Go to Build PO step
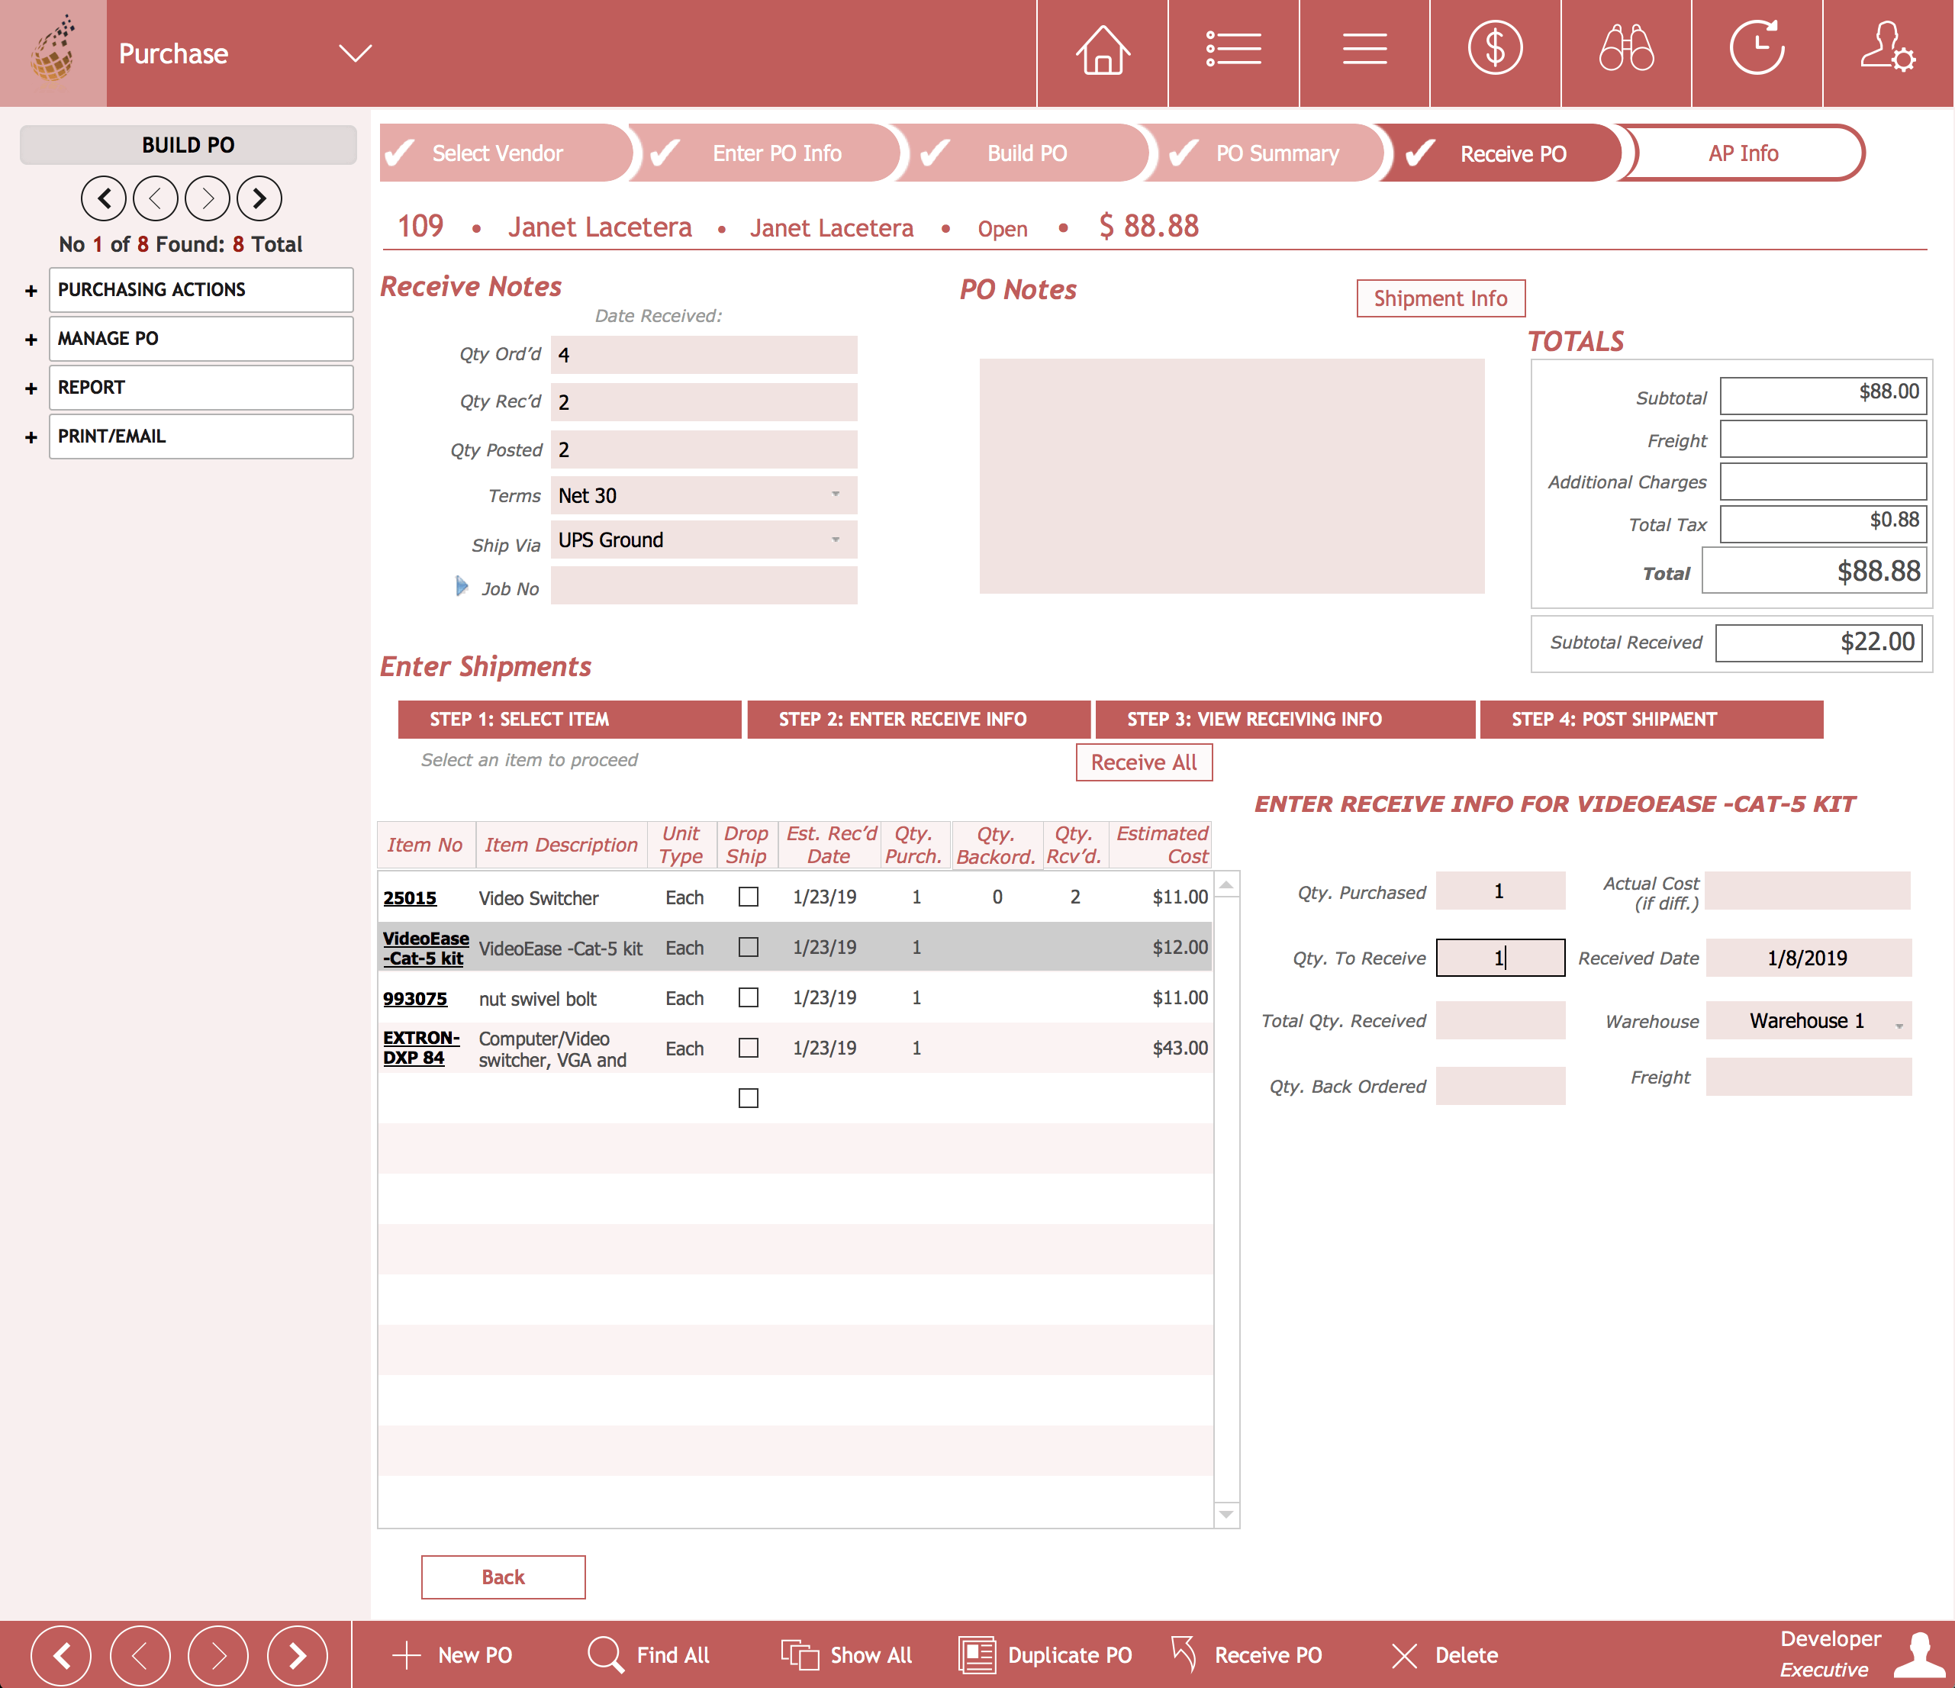 1028,153
